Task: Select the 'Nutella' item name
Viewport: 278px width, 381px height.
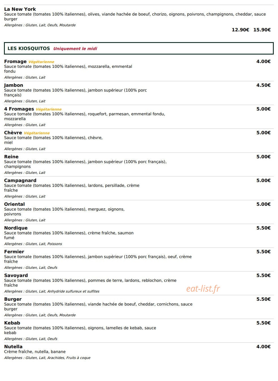Action: [x=13, y=347]
